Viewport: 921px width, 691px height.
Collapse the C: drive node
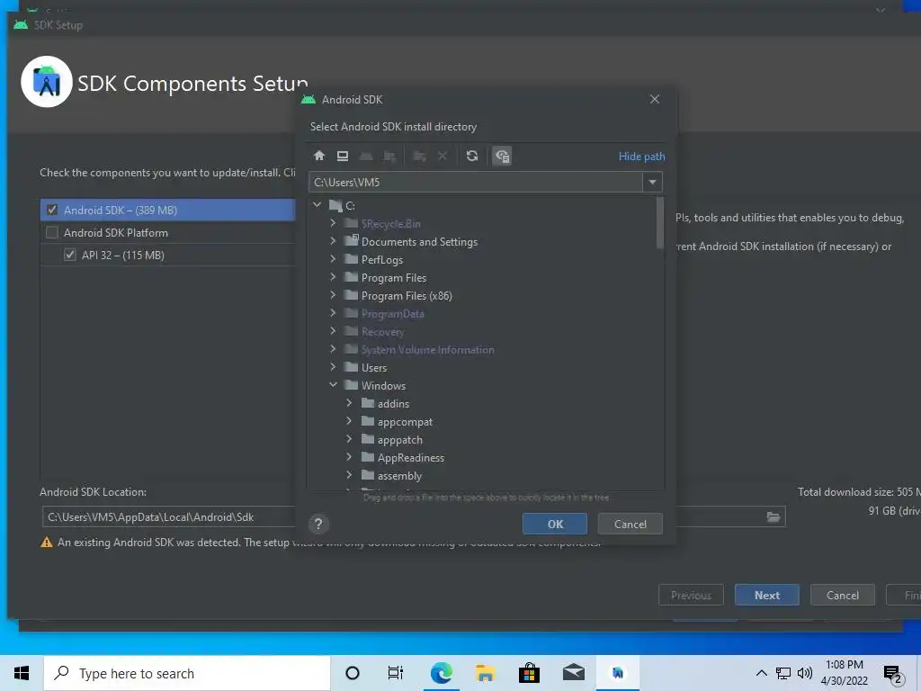[317, 205]
